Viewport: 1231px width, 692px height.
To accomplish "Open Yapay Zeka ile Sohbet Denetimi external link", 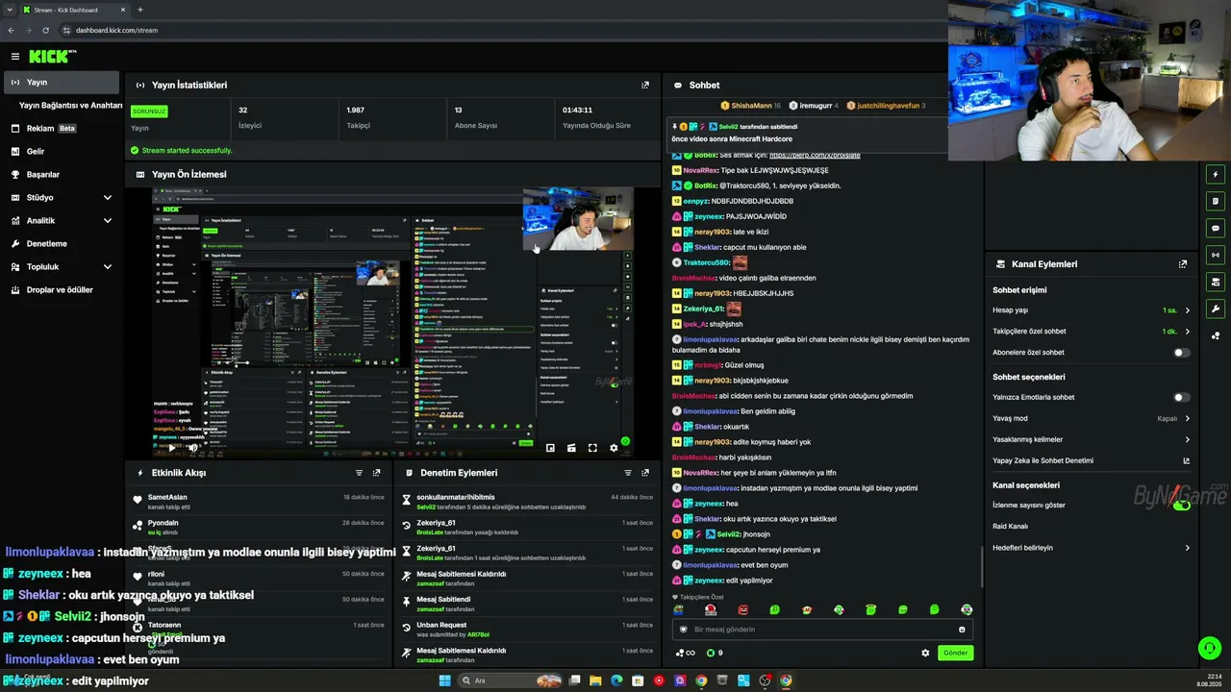I will pos(1187,460).
